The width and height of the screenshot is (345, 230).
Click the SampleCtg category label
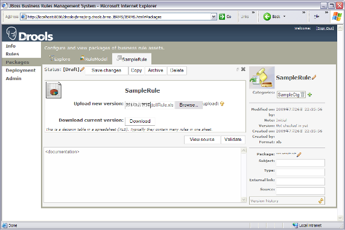[x=288, y=95]
